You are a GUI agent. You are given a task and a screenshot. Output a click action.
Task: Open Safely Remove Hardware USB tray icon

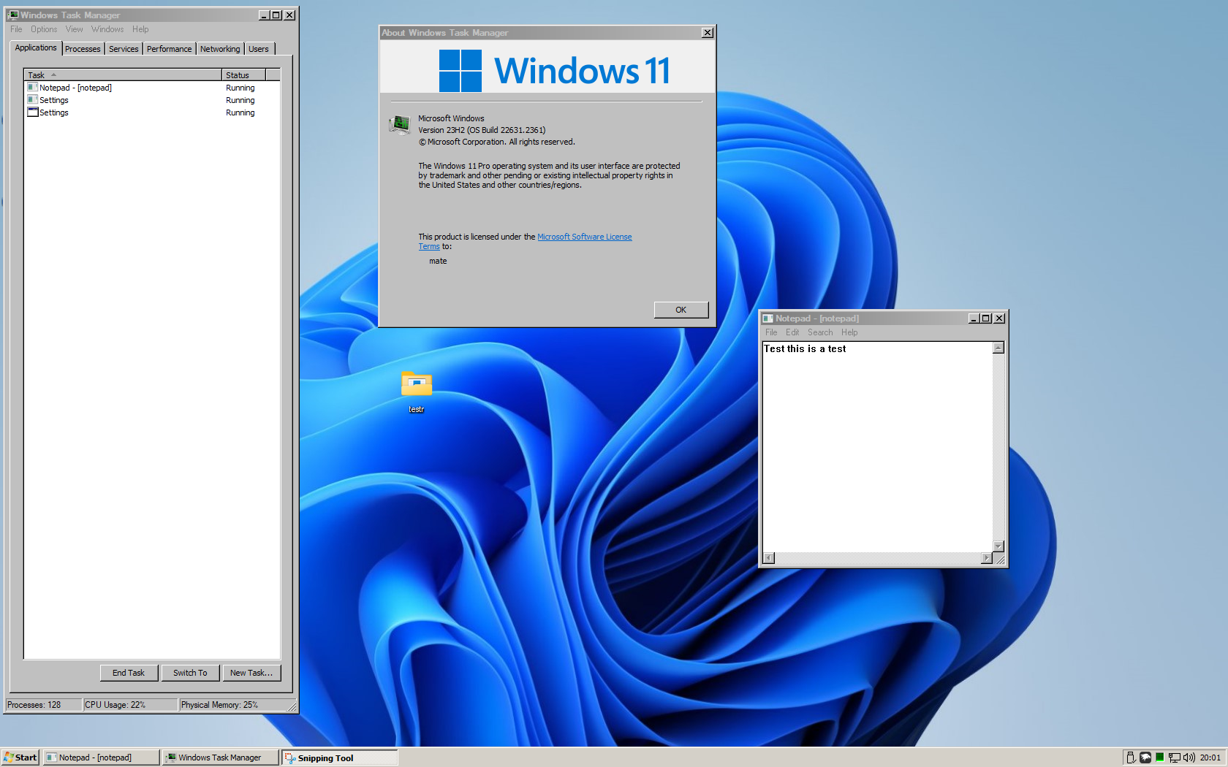1131,758
